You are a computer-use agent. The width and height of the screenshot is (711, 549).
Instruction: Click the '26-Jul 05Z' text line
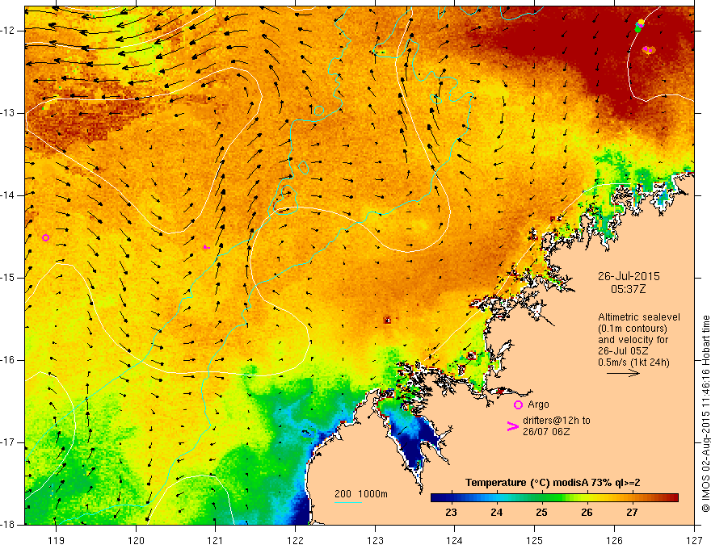(623, 351)
